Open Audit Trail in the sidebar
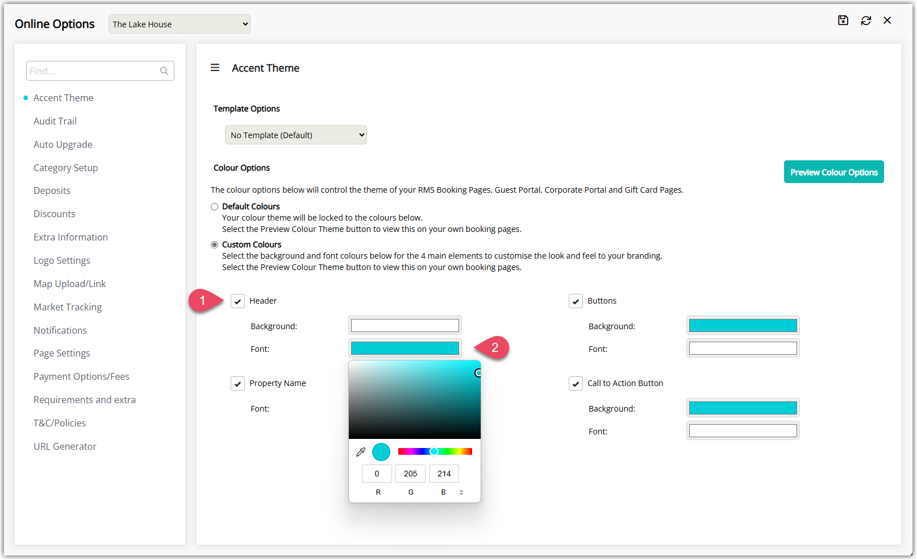The height and width of the screenshot is (560, 917). (x=55, y=121)
